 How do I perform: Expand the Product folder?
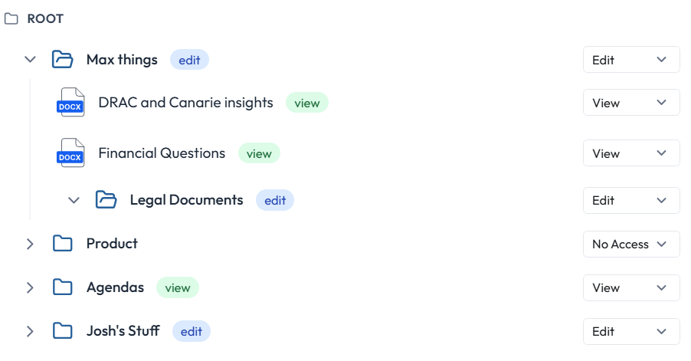tap(31, 244)
